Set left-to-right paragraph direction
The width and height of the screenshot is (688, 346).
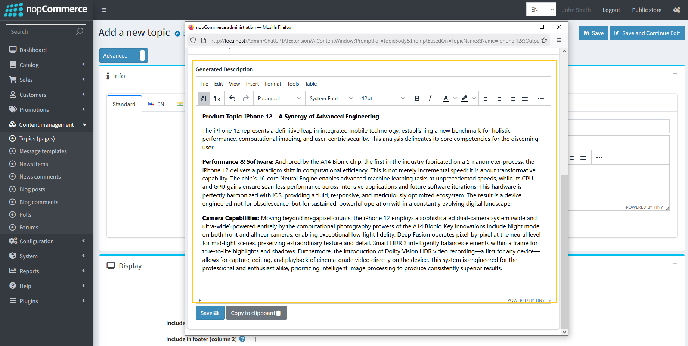coord(204,98)
